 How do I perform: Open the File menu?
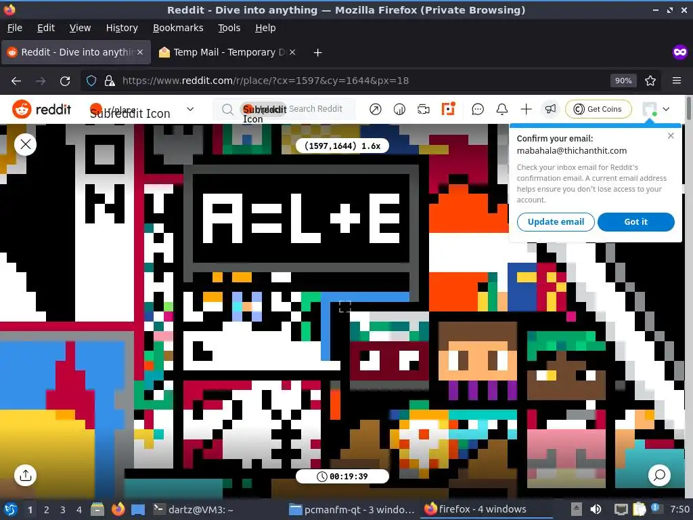(x=15, y=28)
